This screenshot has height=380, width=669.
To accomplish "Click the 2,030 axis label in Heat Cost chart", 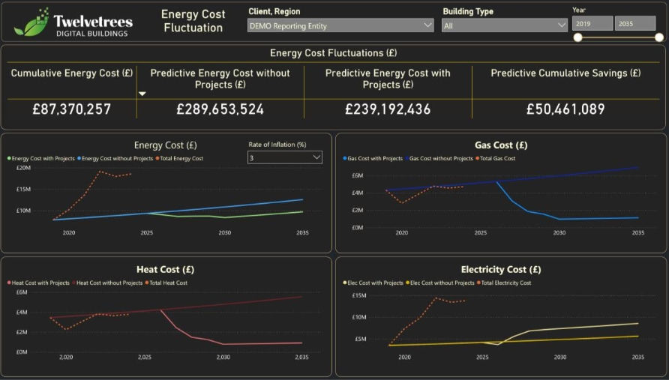I will (x=223, y=357).
